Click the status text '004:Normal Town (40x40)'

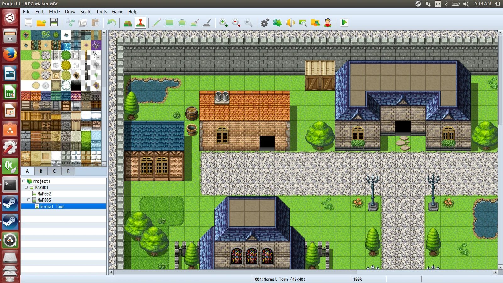[x=280, y=279]
